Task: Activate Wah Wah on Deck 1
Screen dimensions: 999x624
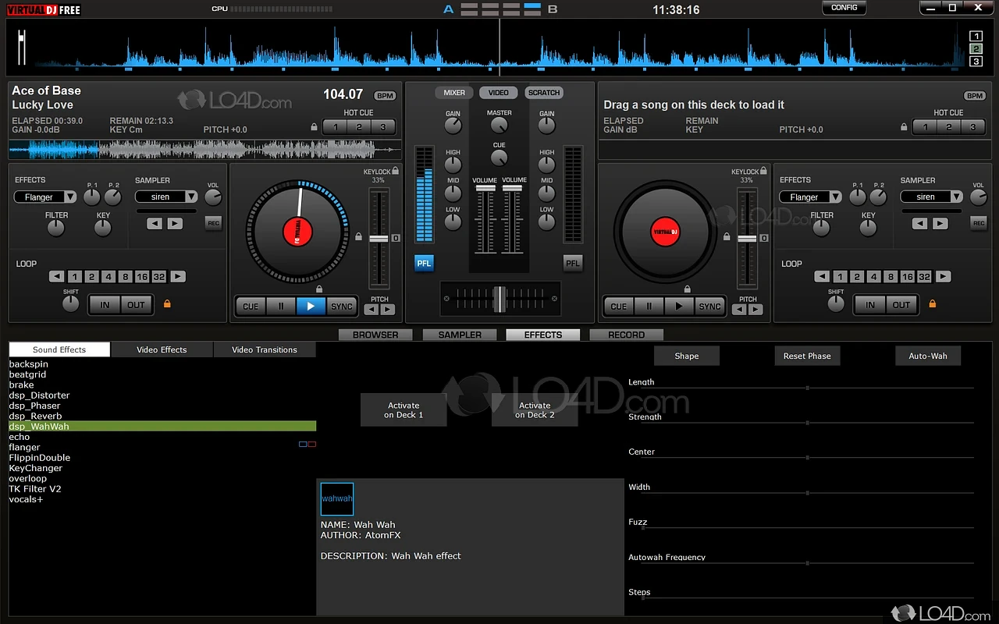Action: (x=404, y=410)
